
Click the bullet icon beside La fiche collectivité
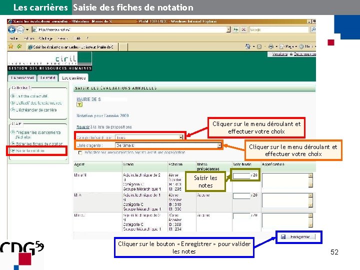tap(13, 96)
